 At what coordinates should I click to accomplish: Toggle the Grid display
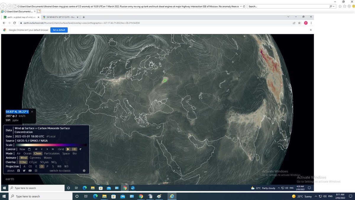coord(61,149)
